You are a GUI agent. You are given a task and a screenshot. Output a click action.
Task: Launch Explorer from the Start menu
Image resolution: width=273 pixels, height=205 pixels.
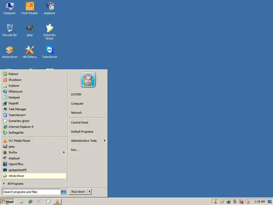click(34, 86)
